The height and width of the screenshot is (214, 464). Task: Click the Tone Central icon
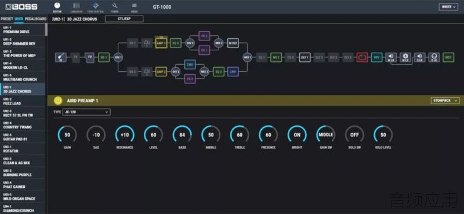point(95,8)
